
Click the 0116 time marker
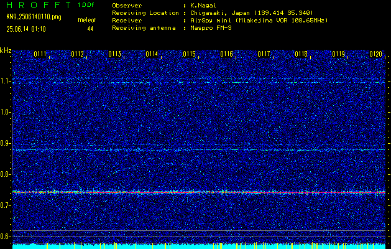pyautogui.click(x=226, y=54)
